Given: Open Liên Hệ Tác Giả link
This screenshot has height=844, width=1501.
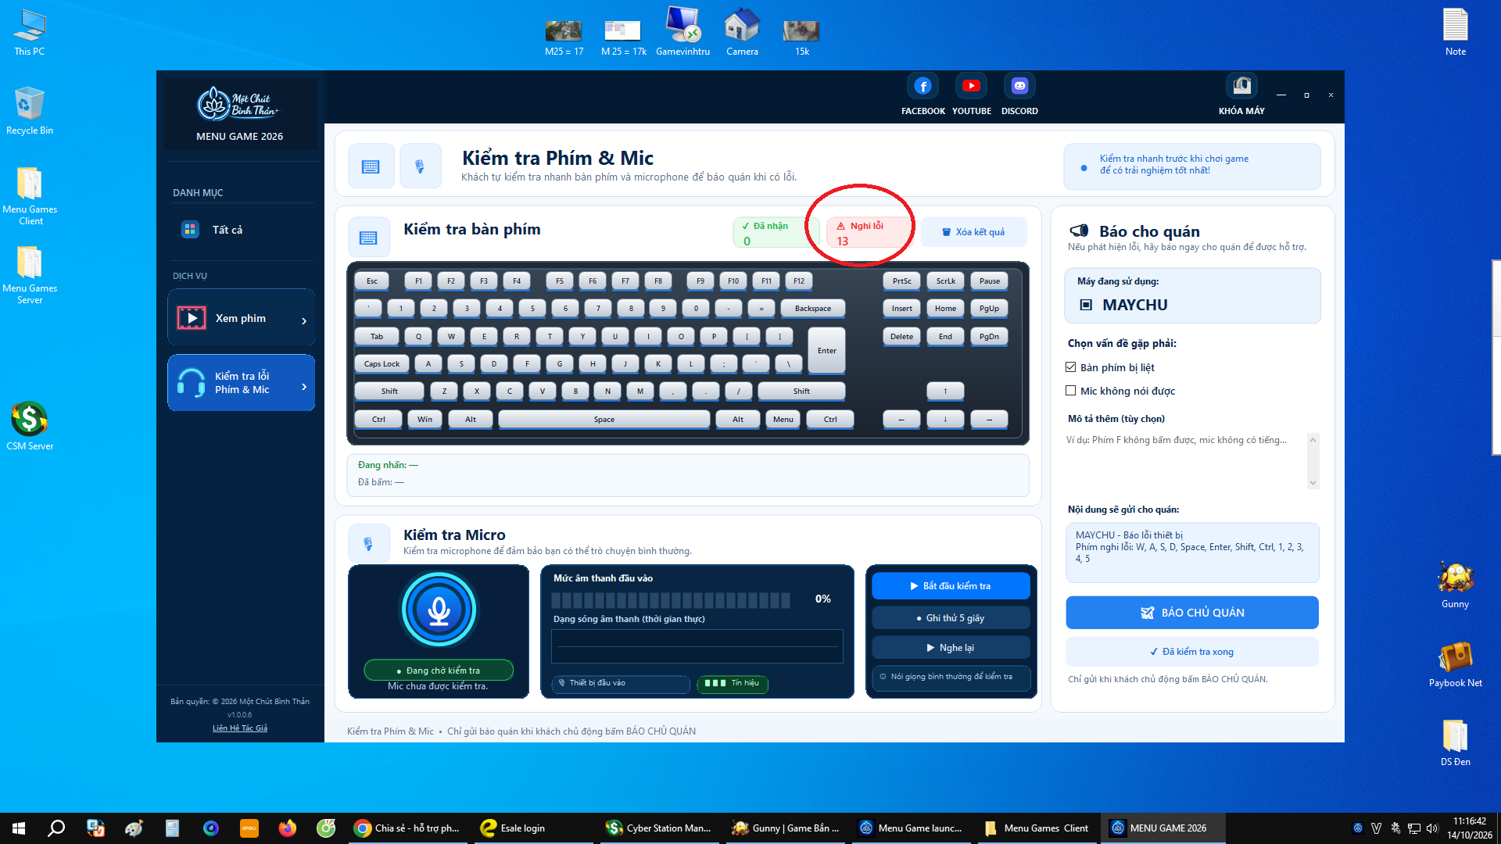Looking at the screenshot, I should tap(239, 728).
